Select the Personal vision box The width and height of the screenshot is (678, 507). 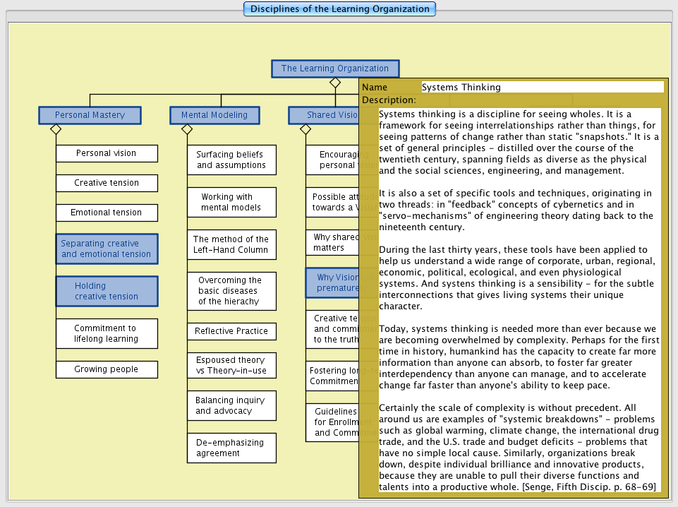pos(107,153)
